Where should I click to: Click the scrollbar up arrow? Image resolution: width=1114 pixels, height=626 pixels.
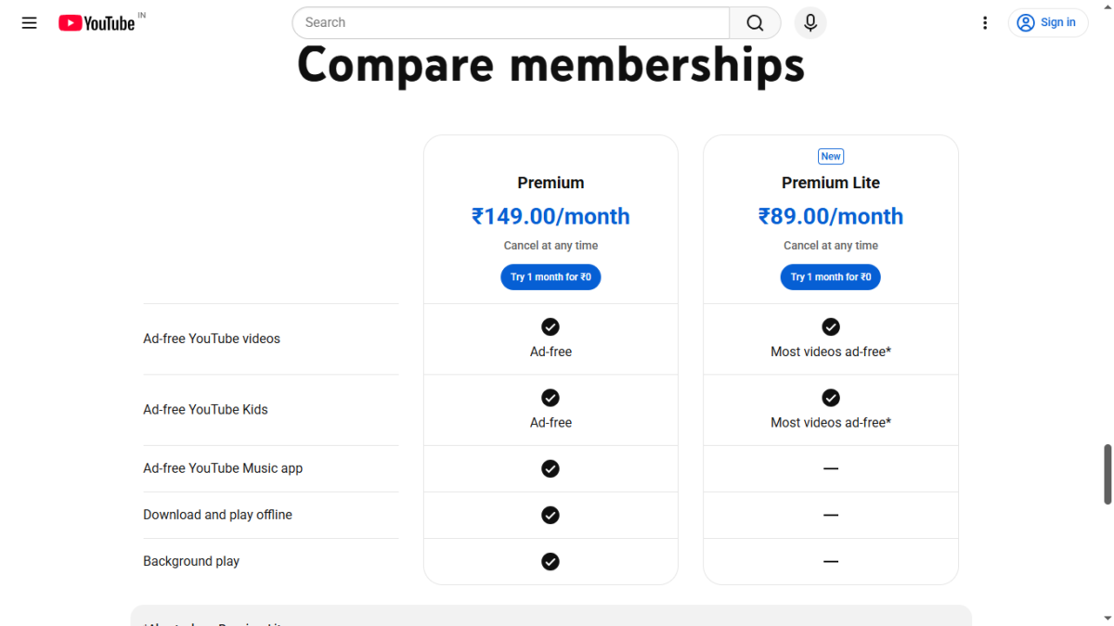[1106, 7]
